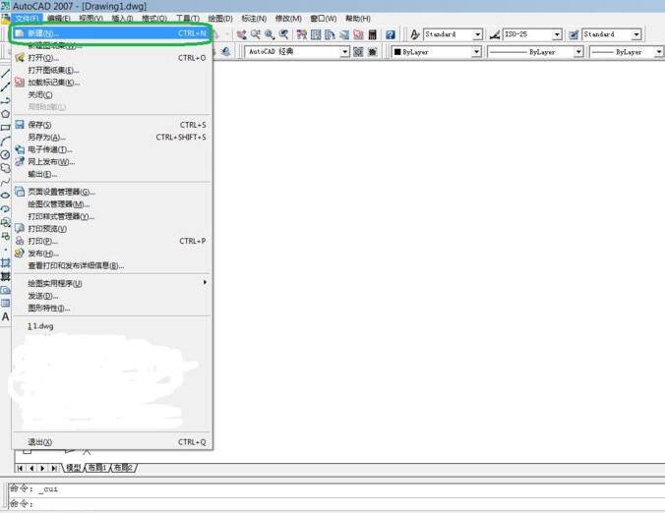Open the DesignCenter toolbar icon
The image size is (665, 513).
(316, 34)
